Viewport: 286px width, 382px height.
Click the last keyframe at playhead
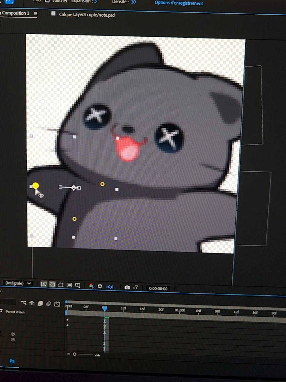104,349
